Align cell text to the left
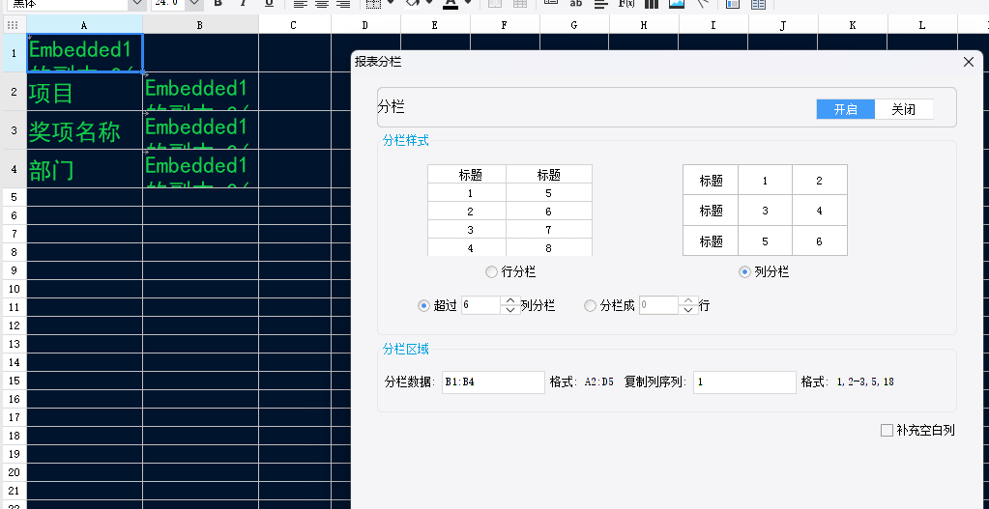Image resolution: width=989 pixels, height=509 pixels. pos(301,3)
